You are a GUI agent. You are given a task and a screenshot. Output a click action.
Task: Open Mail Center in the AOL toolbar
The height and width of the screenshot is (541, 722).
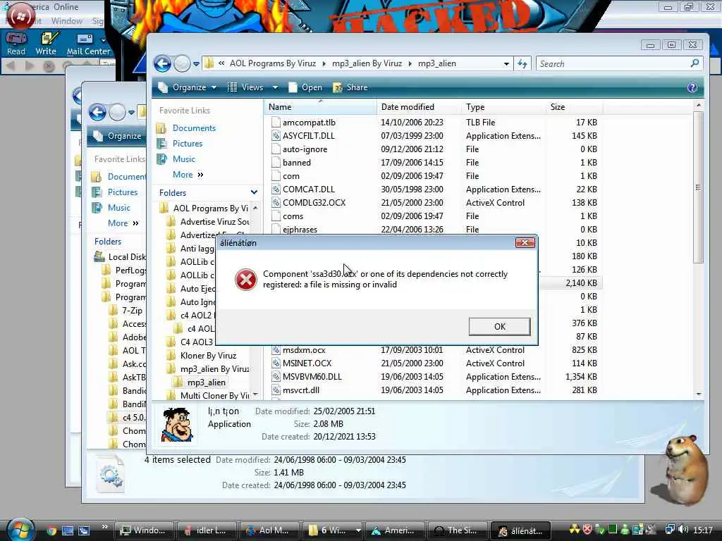88,44
